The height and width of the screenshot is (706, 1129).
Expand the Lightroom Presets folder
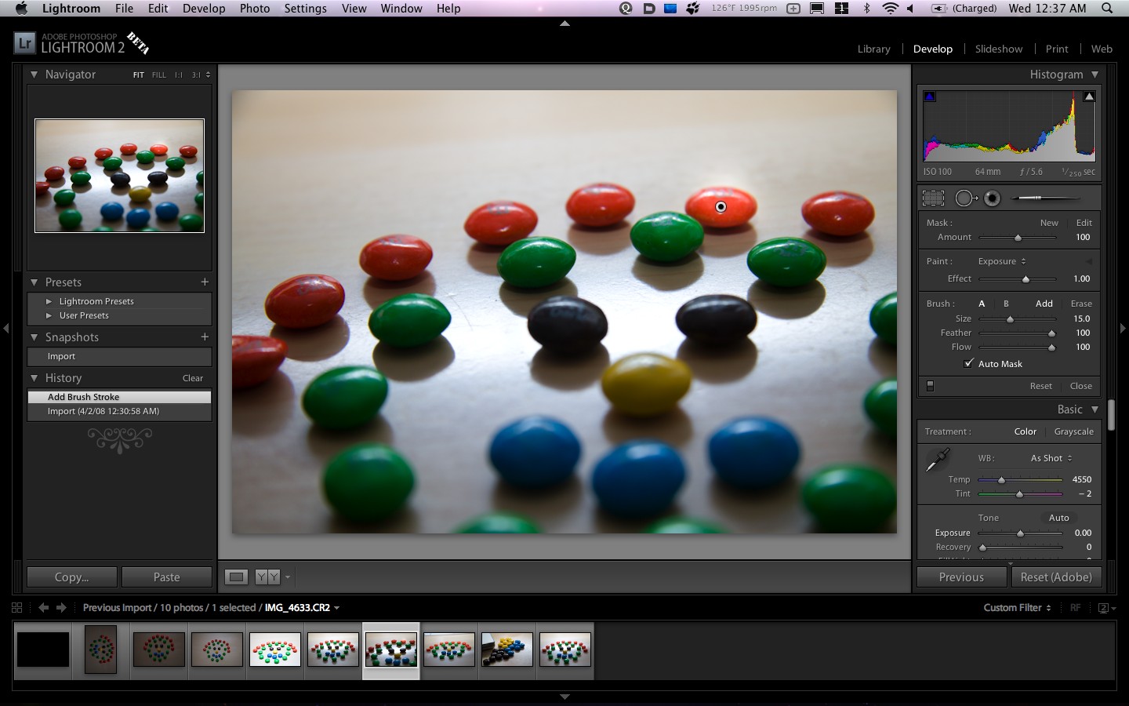[x=50, y=300]
